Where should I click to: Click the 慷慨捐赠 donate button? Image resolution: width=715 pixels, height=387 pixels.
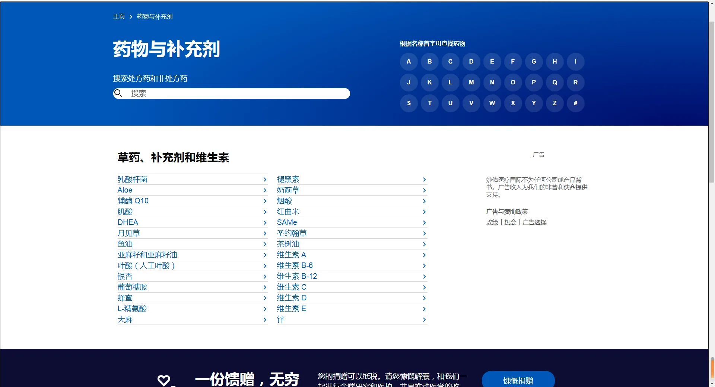tap(518, 379)
